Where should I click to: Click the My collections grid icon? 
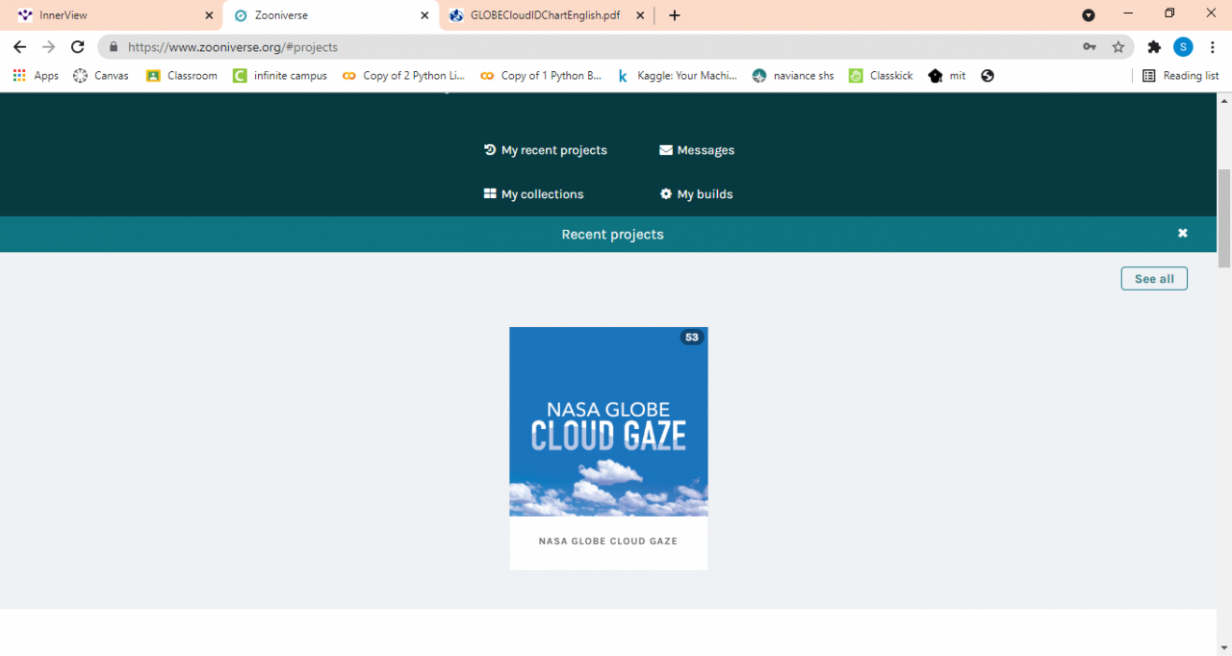[490, 193]
